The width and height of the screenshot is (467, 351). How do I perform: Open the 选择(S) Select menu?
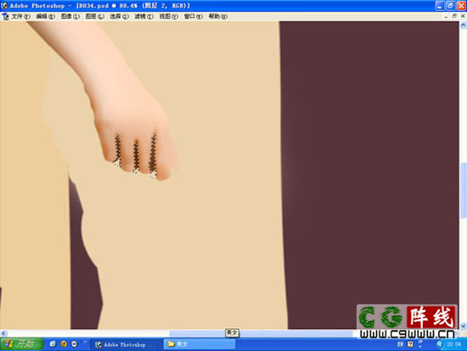[x=120, y=16]
